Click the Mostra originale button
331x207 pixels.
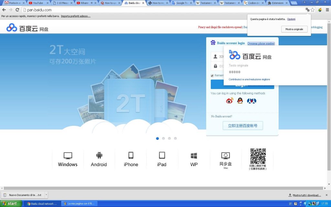294,29
